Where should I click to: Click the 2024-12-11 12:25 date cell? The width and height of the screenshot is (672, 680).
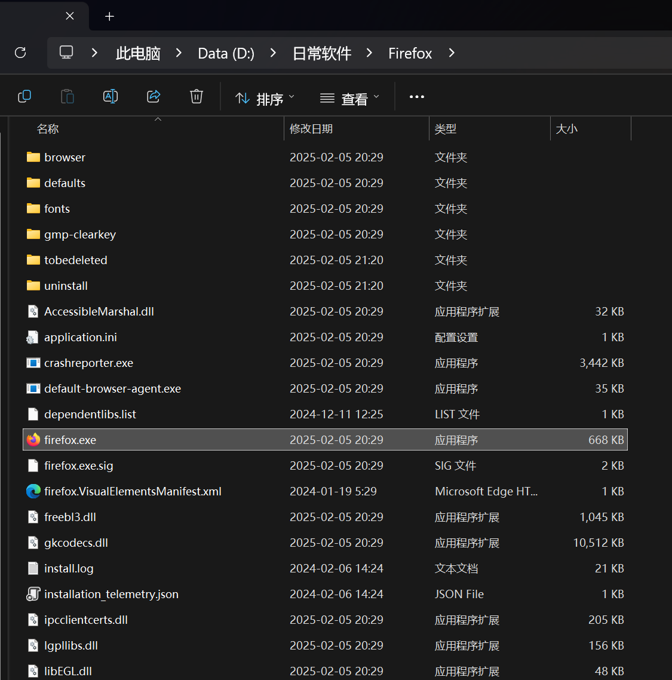click(336, 414)
